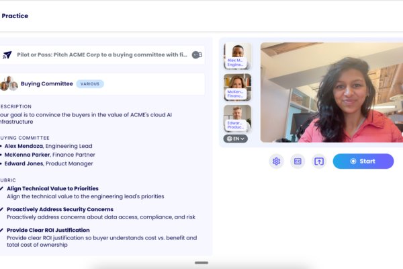403x269 pixels.
Task: Open the Pilot or Pass scenario title bar
Action: 101,55
